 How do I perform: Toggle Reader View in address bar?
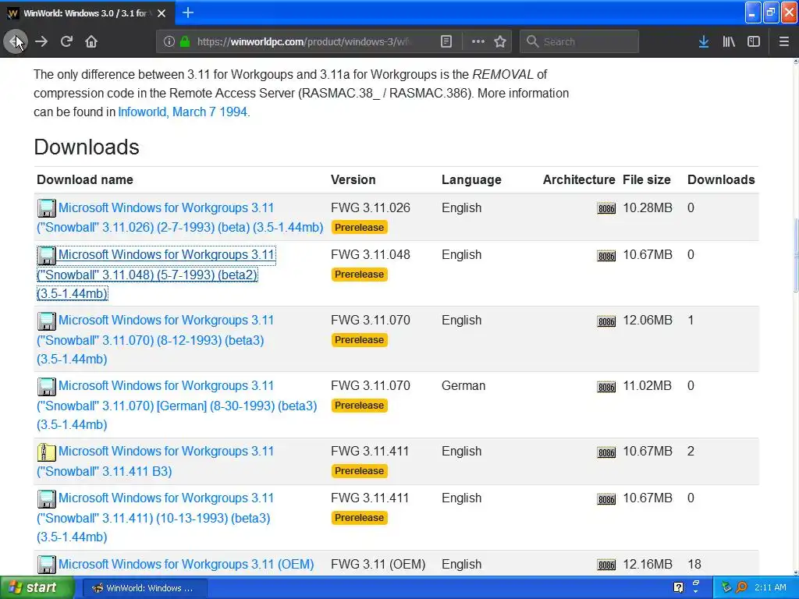pos(446,41)
